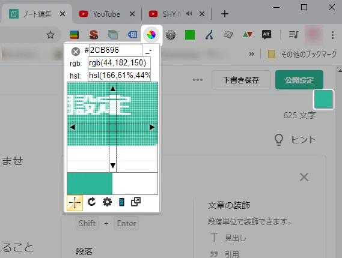Expand hidden bookmarks with double chevron
This screenshot has width=342, height=258.
coord(251,54)
